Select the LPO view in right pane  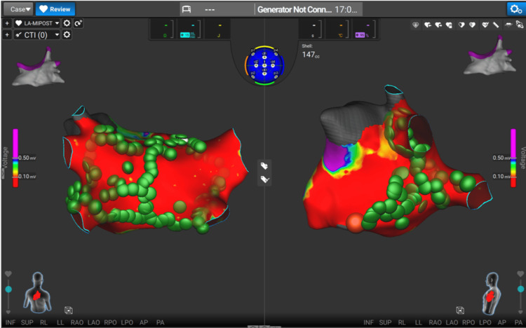pos(485,322)
